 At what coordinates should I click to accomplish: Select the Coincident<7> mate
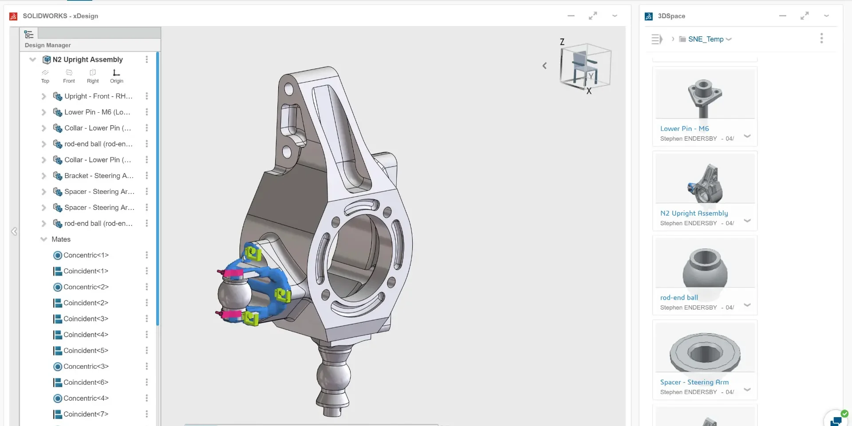tap(86, 414)
